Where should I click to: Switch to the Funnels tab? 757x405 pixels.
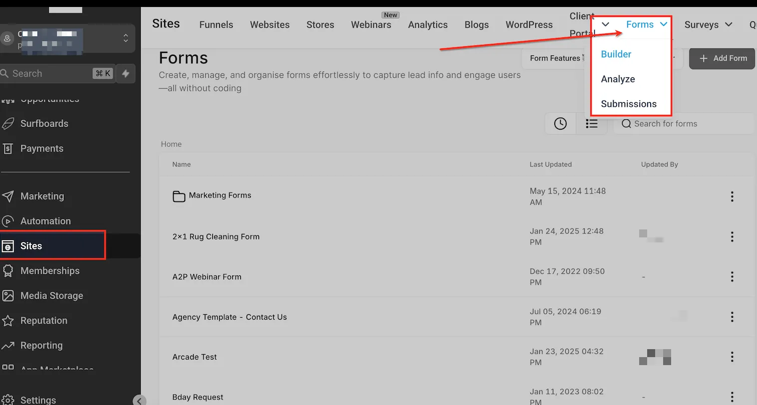216,24
